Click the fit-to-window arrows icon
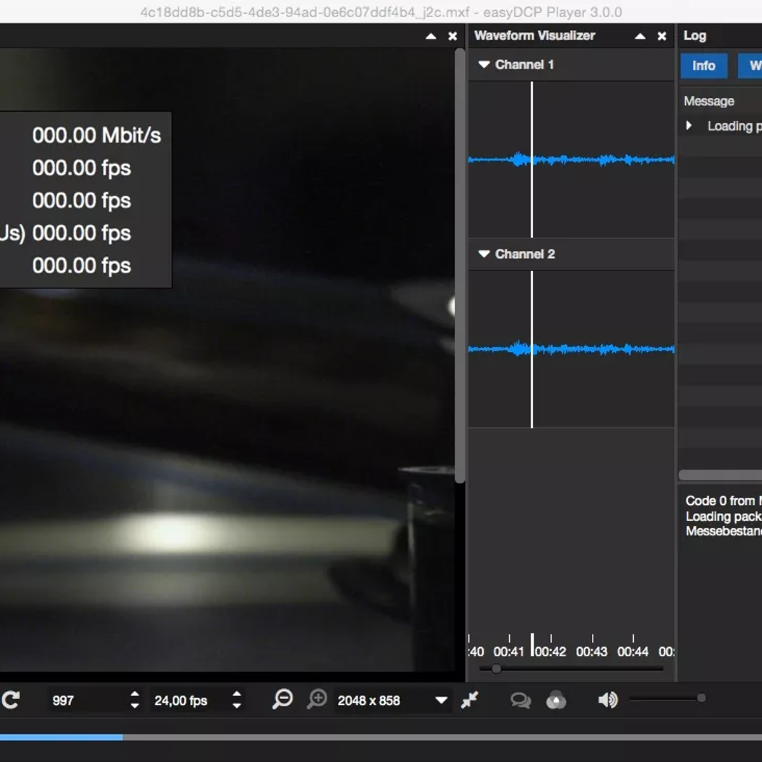This screenshot has width=762, height=762. pyautogui.click(x=470, y=700)
